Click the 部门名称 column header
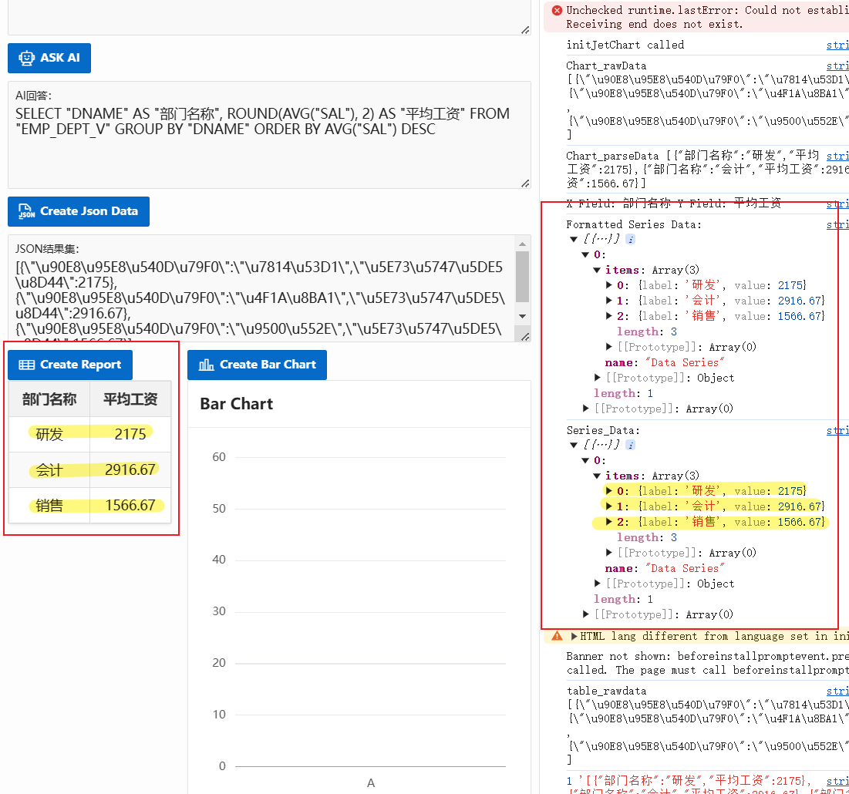The image size is (849, 794). [49, 399]
